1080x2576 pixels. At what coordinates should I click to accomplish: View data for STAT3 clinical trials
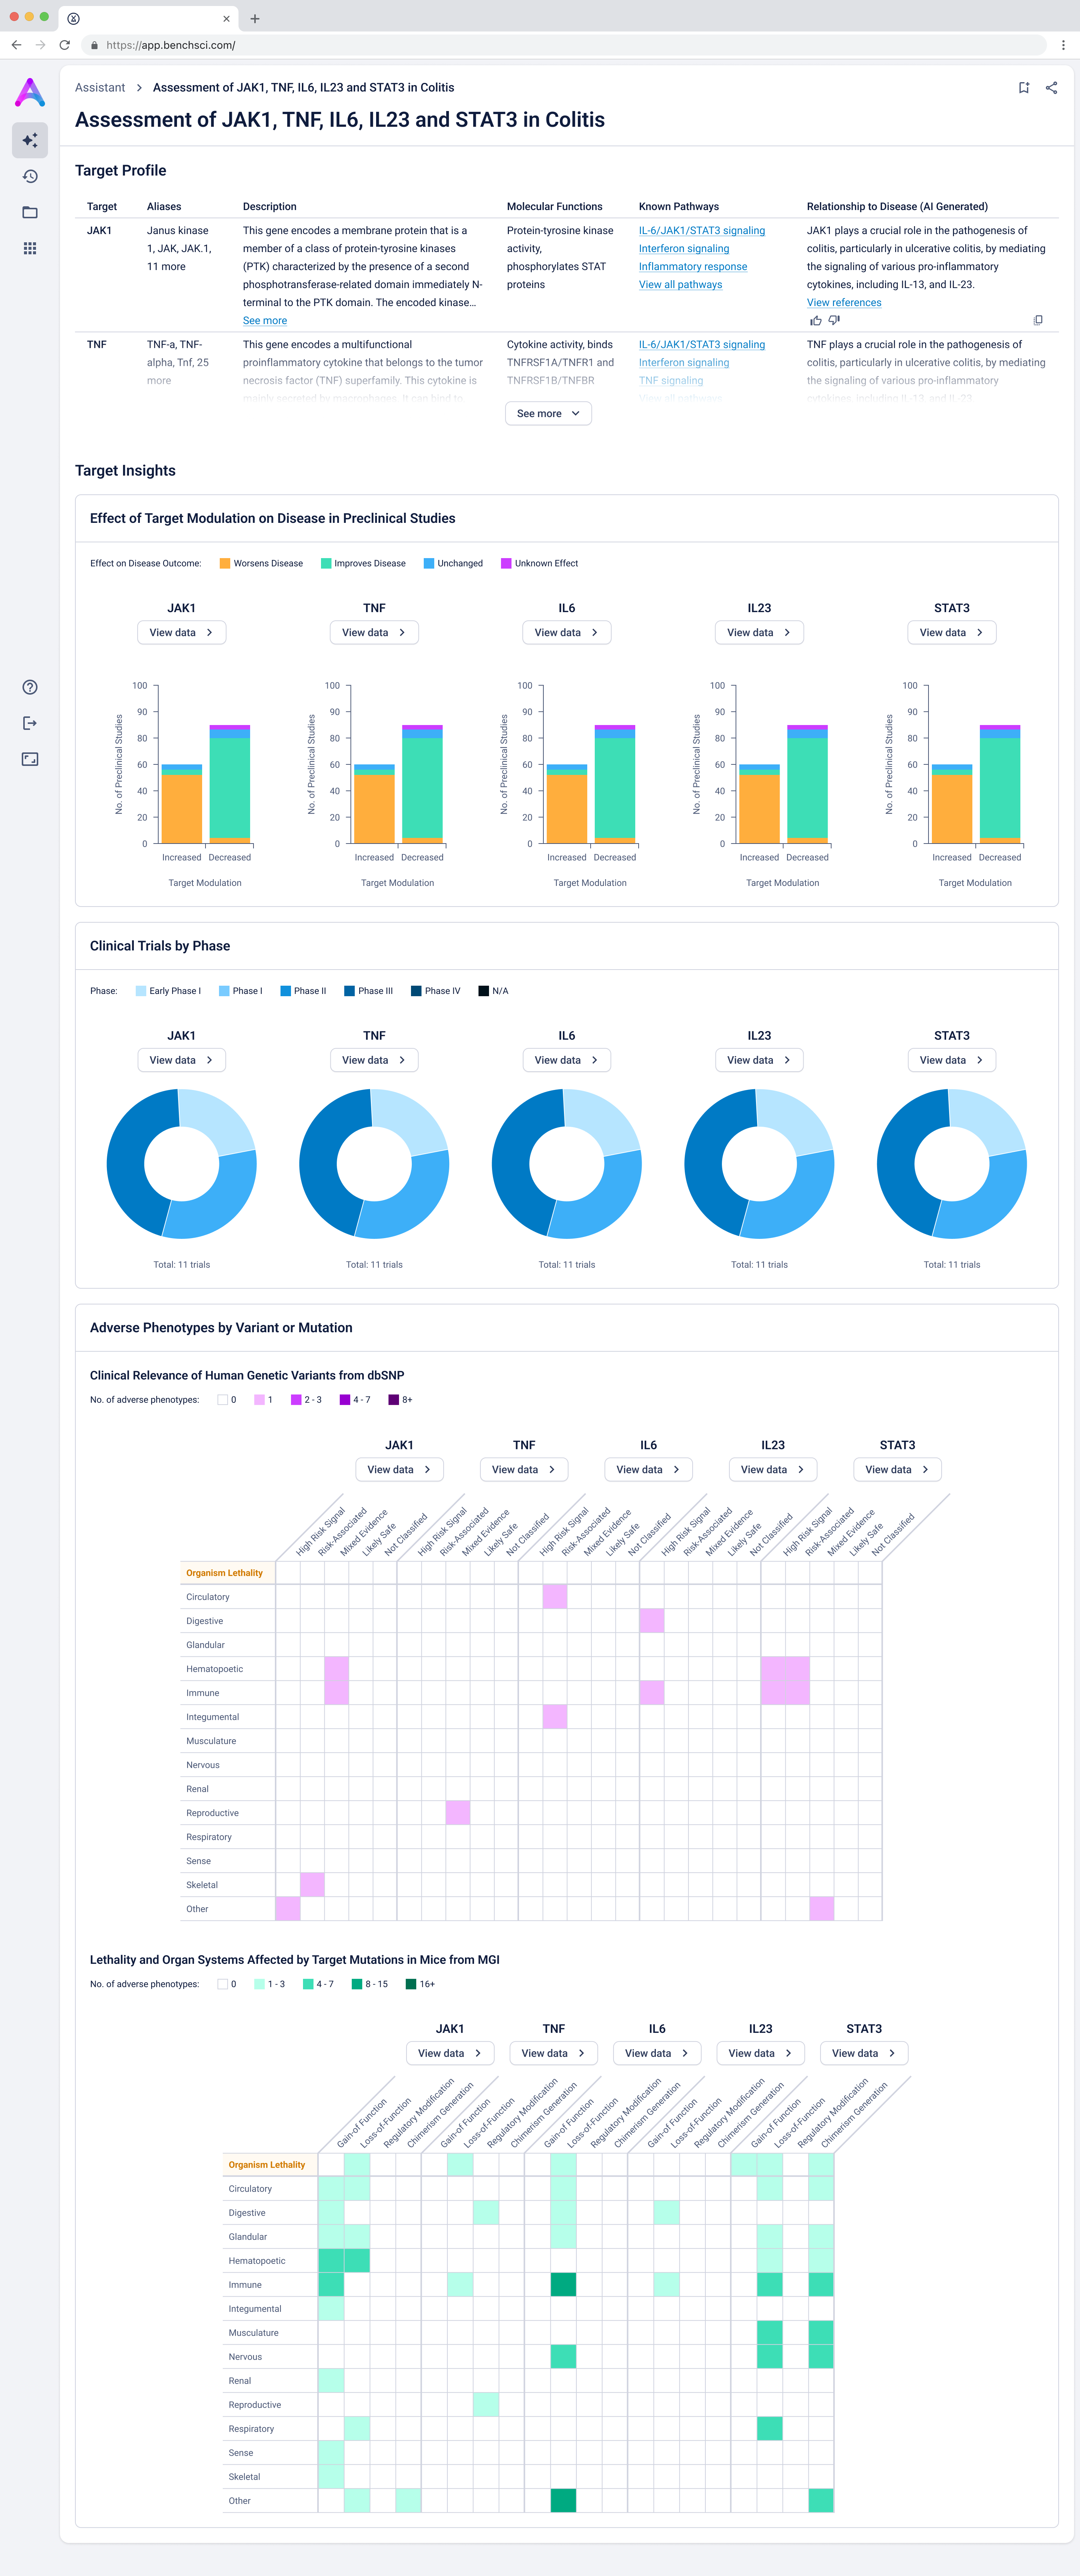952,1060
